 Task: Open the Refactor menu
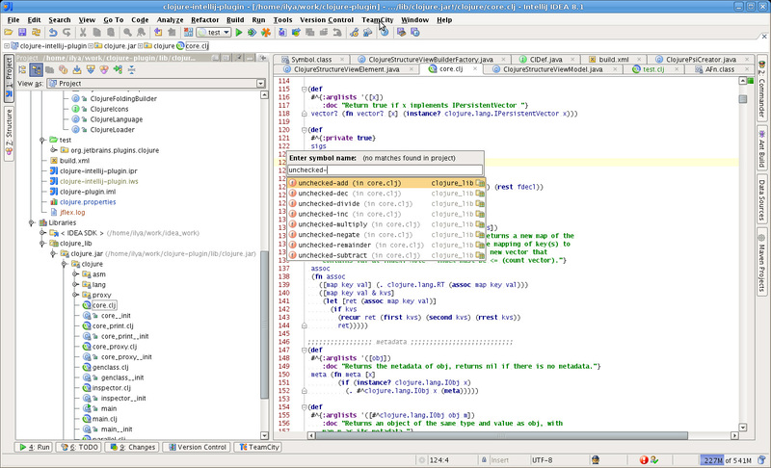click(x=204, y=20)
